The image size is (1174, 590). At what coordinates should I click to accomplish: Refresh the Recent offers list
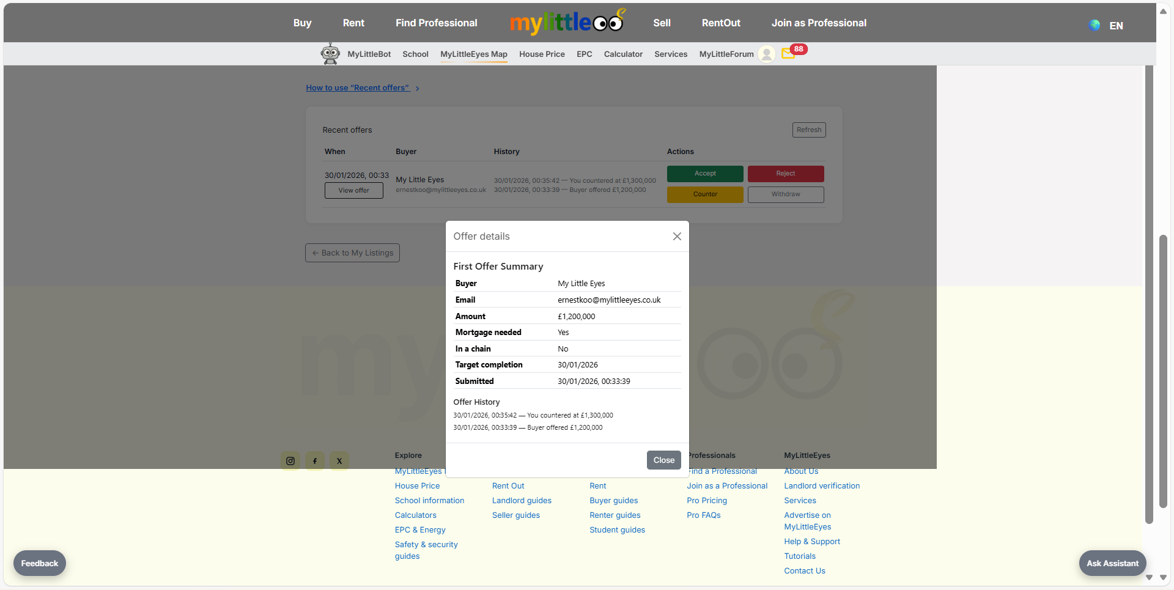[808, 130]
